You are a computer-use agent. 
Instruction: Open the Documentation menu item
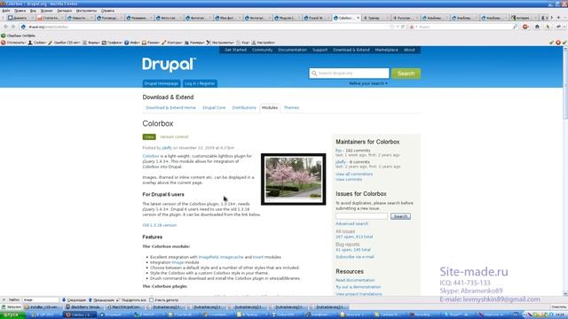click(x=292, y=50)
